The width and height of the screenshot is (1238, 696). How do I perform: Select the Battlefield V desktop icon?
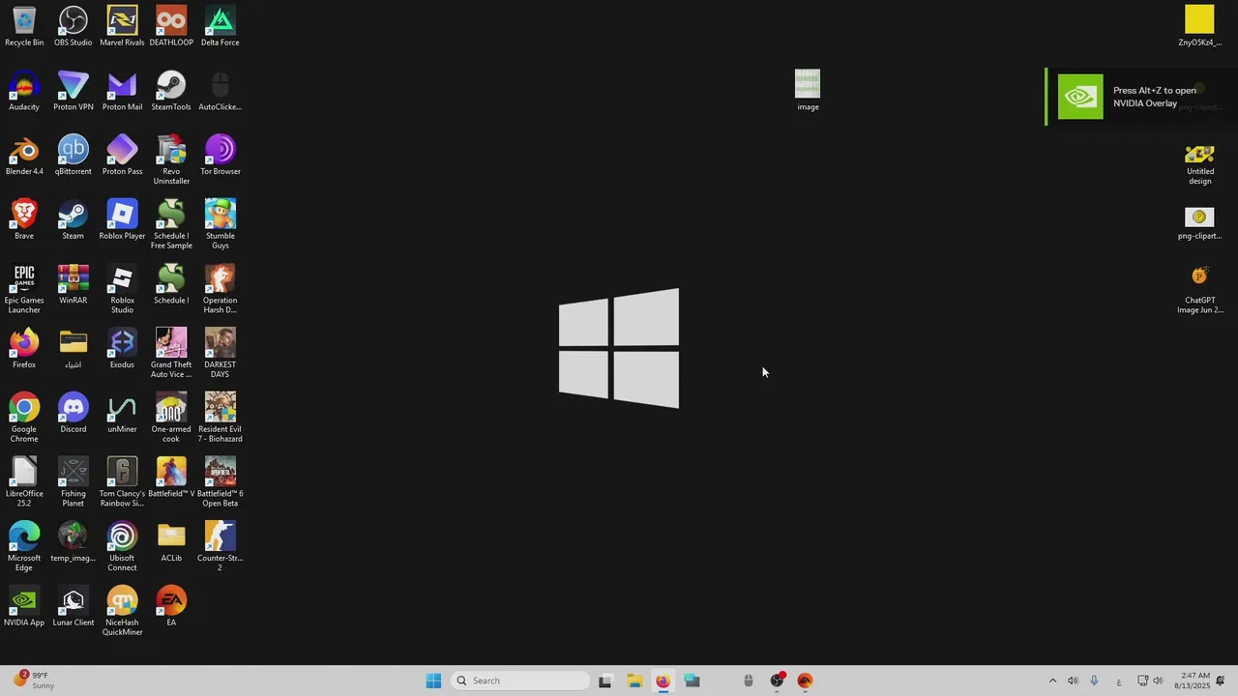(x=171, y=478)
